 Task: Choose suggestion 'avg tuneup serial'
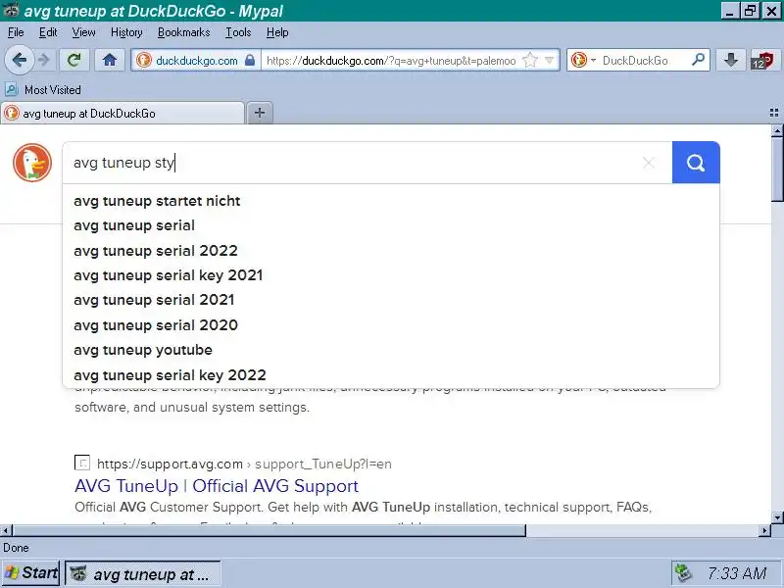(391, 225)
